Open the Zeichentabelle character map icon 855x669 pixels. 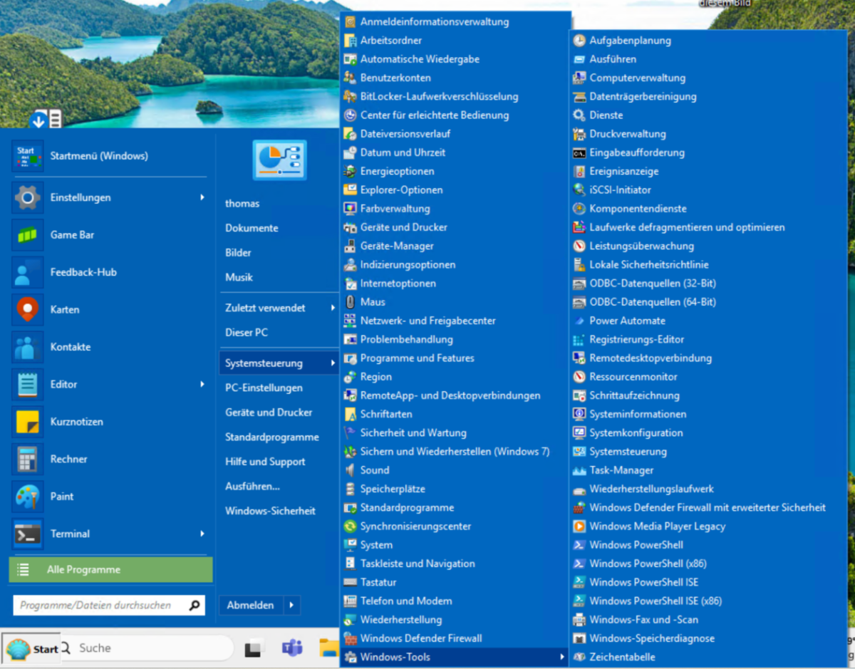pyautogui.click(x=579, y=657)
